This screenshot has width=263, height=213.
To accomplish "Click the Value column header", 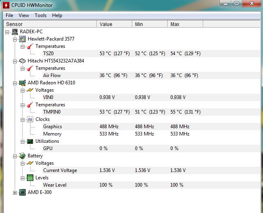I will [x=114, y=24].
